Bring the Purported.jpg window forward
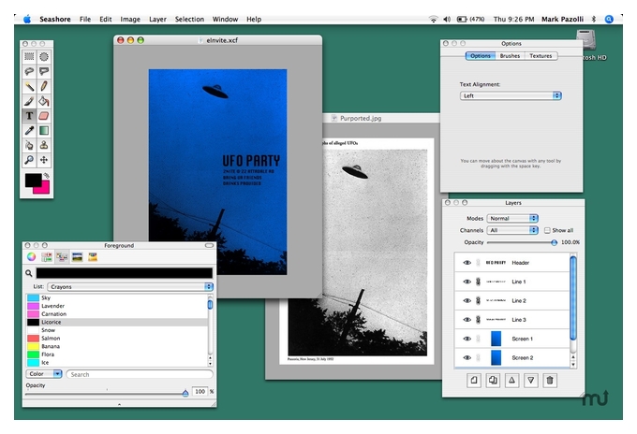This screenshot has height=434, width=637. [361, 119]
